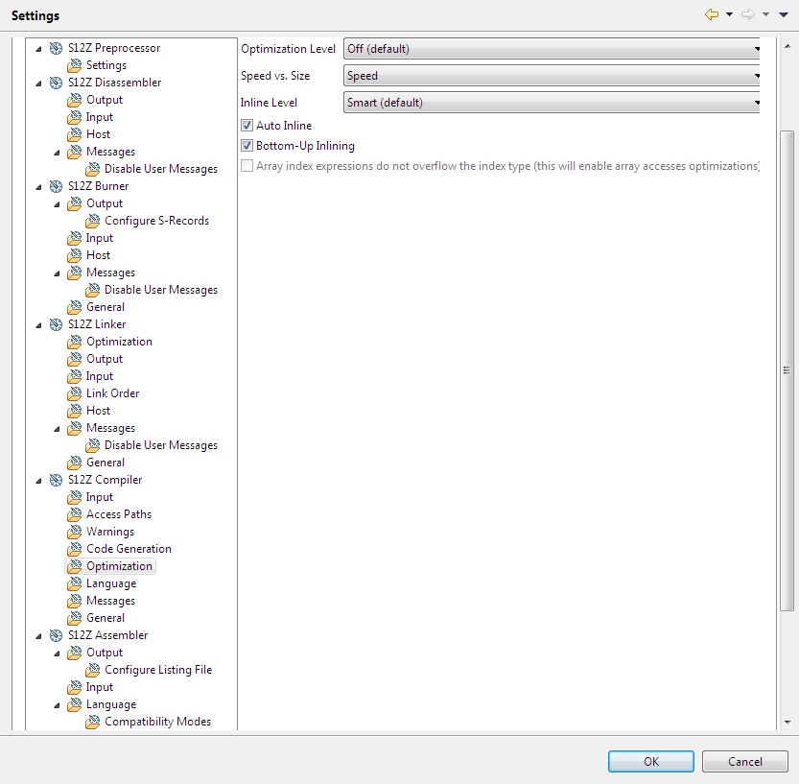The image size is (799, 784).
Task: Click the S12Z Preprocessor tool icon
Action: pos(56,48)
